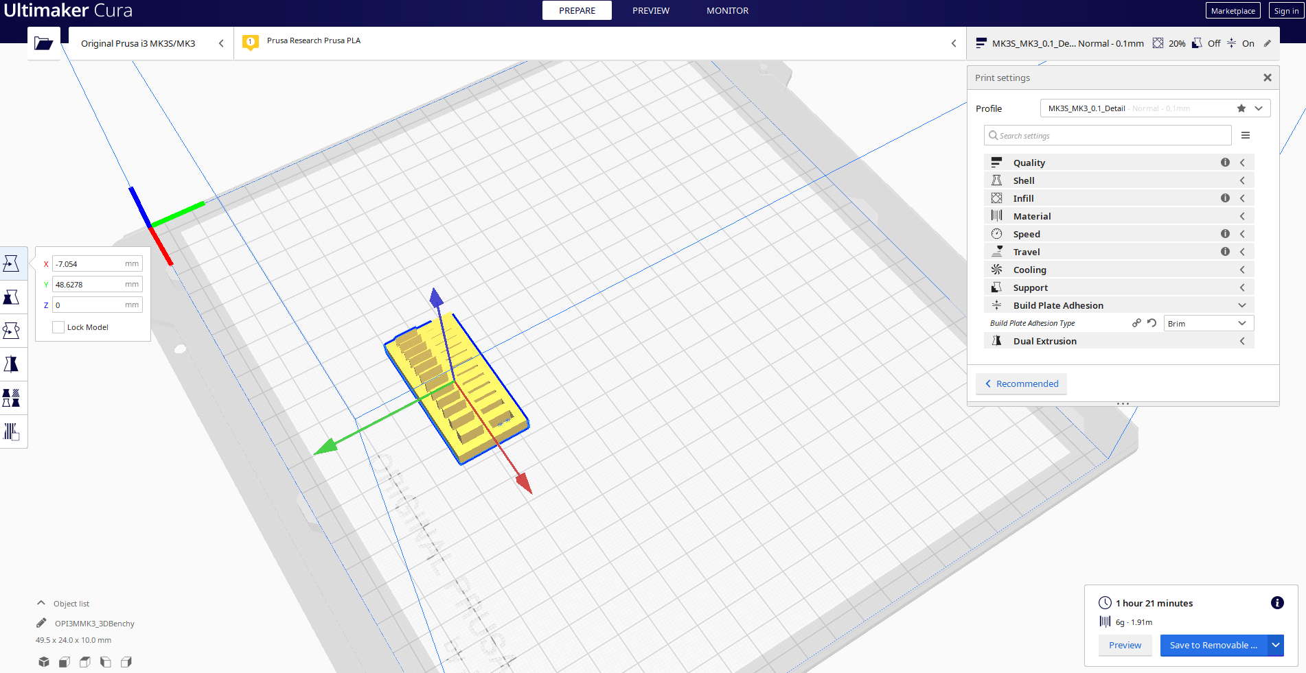Viewport: 1306px width, 673px height.
Task: Switch to right side view icon
Action: (x=126, y=662)
